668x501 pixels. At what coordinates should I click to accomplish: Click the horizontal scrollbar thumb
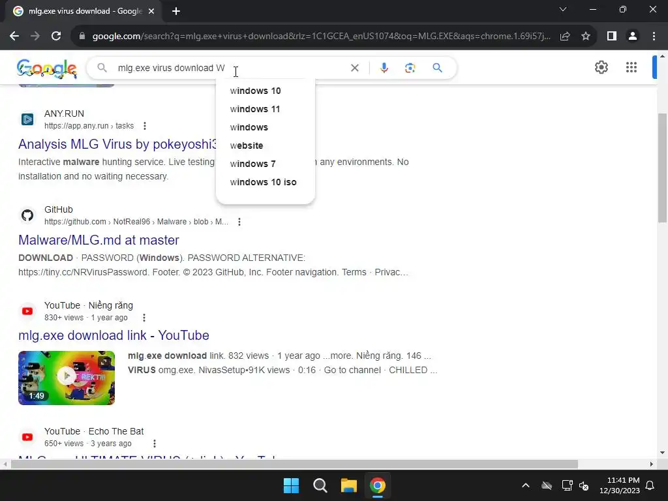[x=294, y=464]
